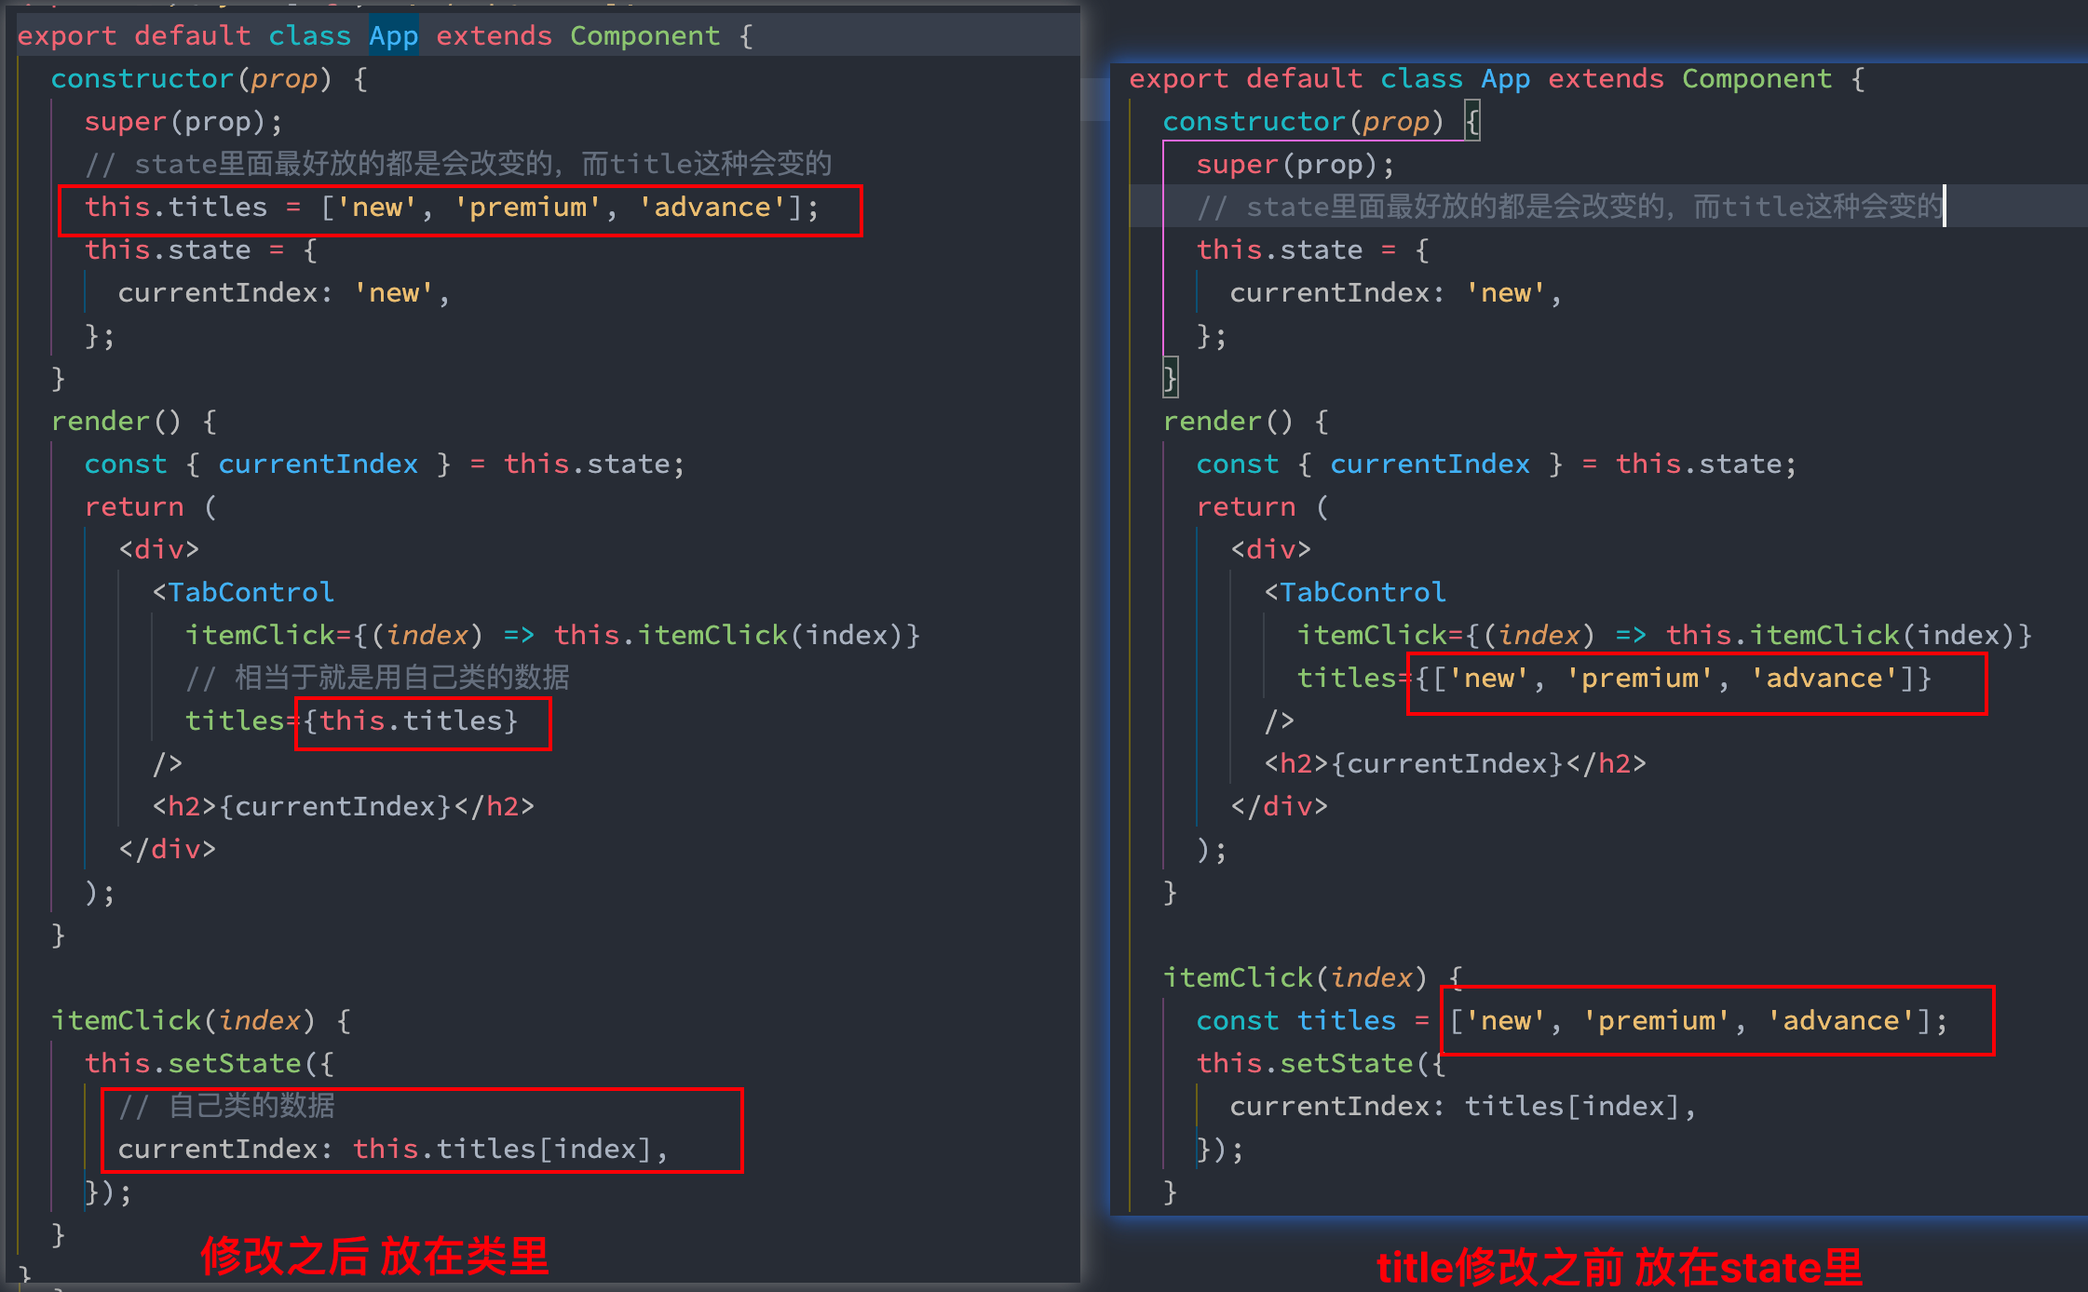Screen dimensions: 2088x1292
Task: Click 'premium' in the this.titles assignment
Action: click(x=527, y=207)
